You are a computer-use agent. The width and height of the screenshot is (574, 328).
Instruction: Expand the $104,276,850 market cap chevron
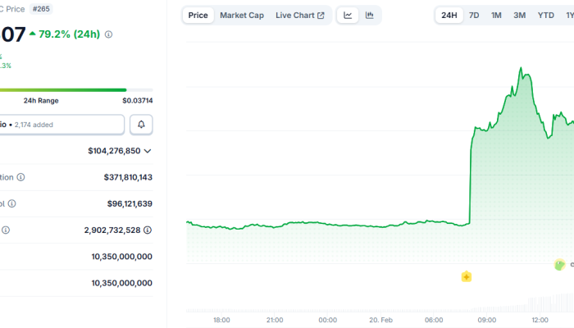coord(148,151)
